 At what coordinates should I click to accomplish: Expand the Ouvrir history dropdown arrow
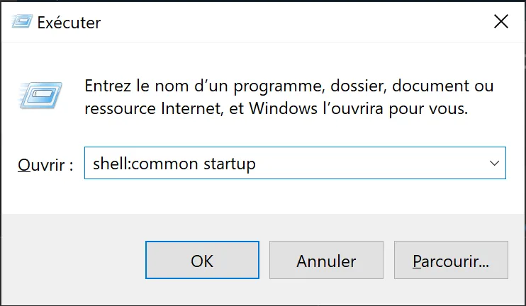click(x=494, y=163)
